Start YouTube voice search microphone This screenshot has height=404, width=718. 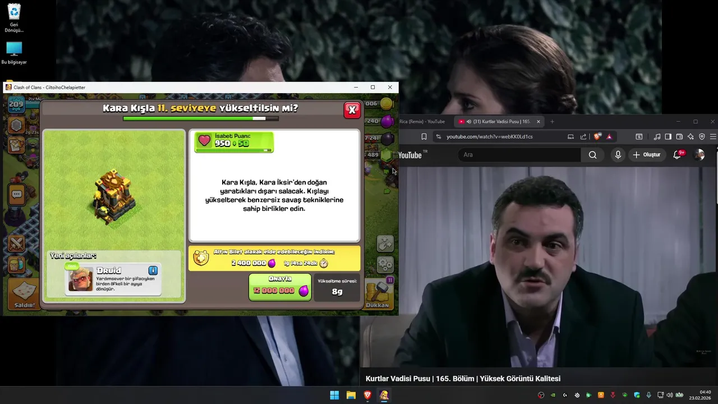618,155
